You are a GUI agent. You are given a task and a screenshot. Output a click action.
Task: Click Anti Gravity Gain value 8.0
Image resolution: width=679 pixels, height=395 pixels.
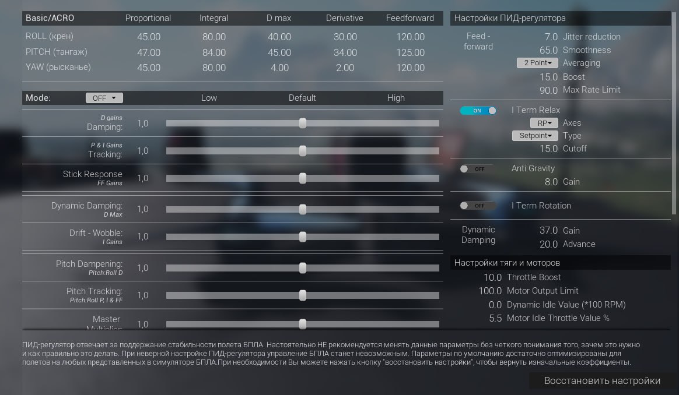(551, 182)
